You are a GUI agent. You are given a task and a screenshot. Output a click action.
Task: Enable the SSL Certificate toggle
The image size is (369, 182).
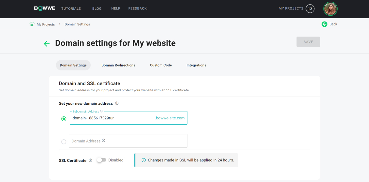pyautogui.click(x=102, y=160)
